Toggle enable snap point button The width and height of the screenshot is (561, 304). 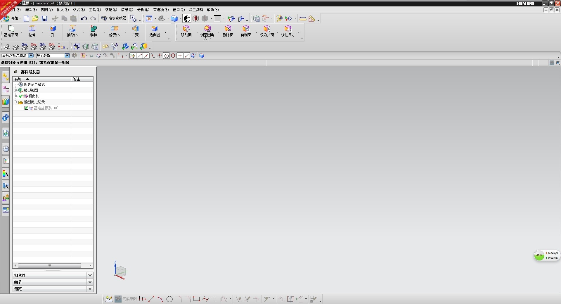[x=133, y=56]
